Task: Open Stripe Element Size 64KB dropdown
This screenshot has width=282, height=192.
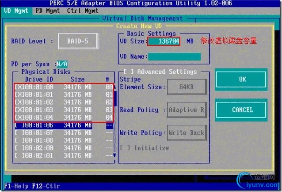Action: (187, 87)
